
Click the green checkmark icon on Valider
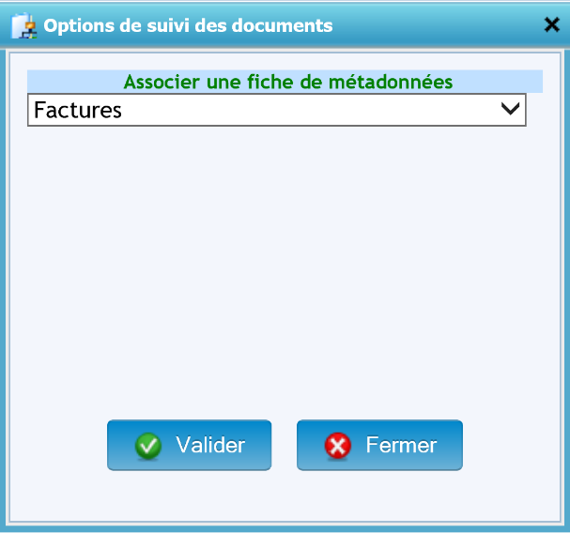148,446
